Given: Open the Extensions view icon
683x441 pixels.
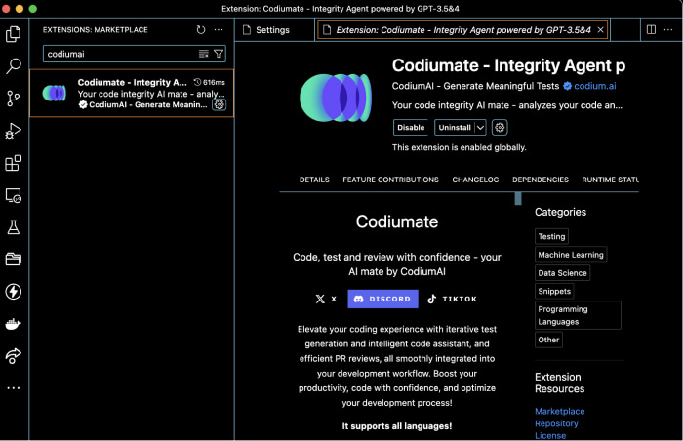Looking at the screenshot, I should click(x=14, y=163).
